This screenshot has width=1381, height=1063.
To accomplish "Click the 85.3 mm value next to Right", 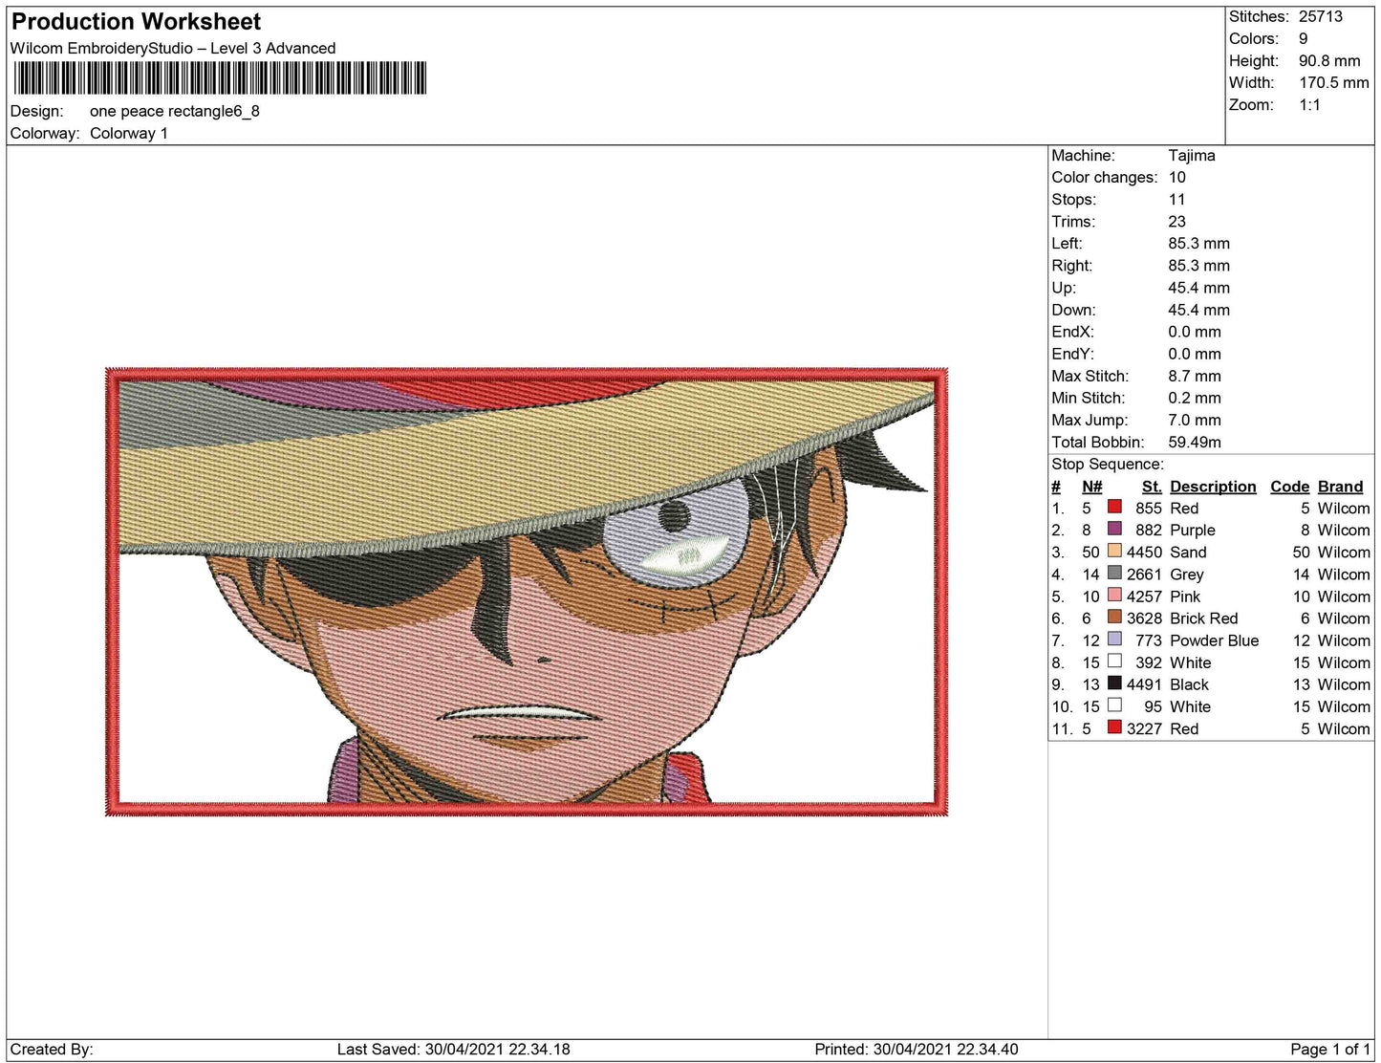I will coord(1199,265).
